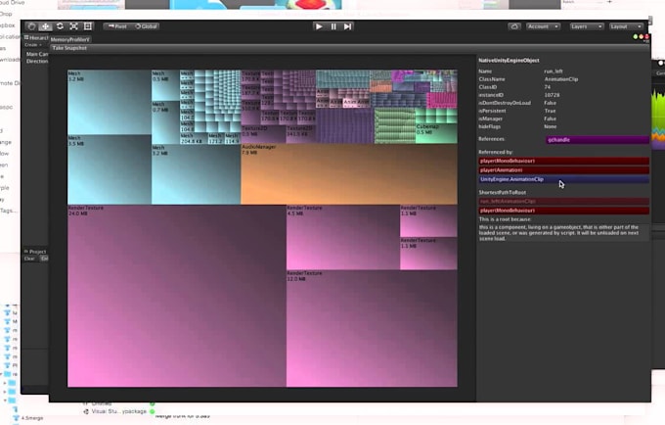Image resolution: width=665 pixels, height=425 pixels.
Task: Select the Scale tool in Unity toolbar
Action: (x=73, y=26)
